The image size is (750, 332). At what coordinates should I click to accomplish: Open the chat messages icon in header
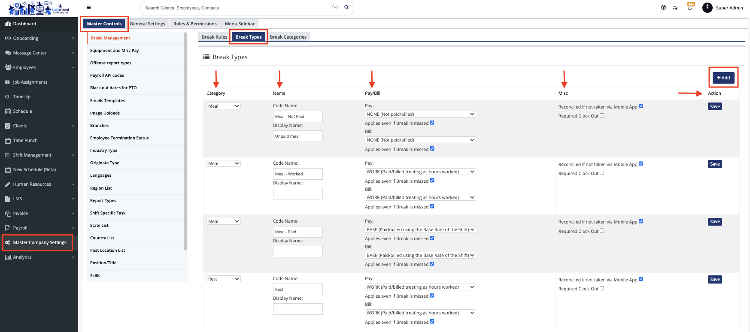pyautogui.click(x=675, y=8)
